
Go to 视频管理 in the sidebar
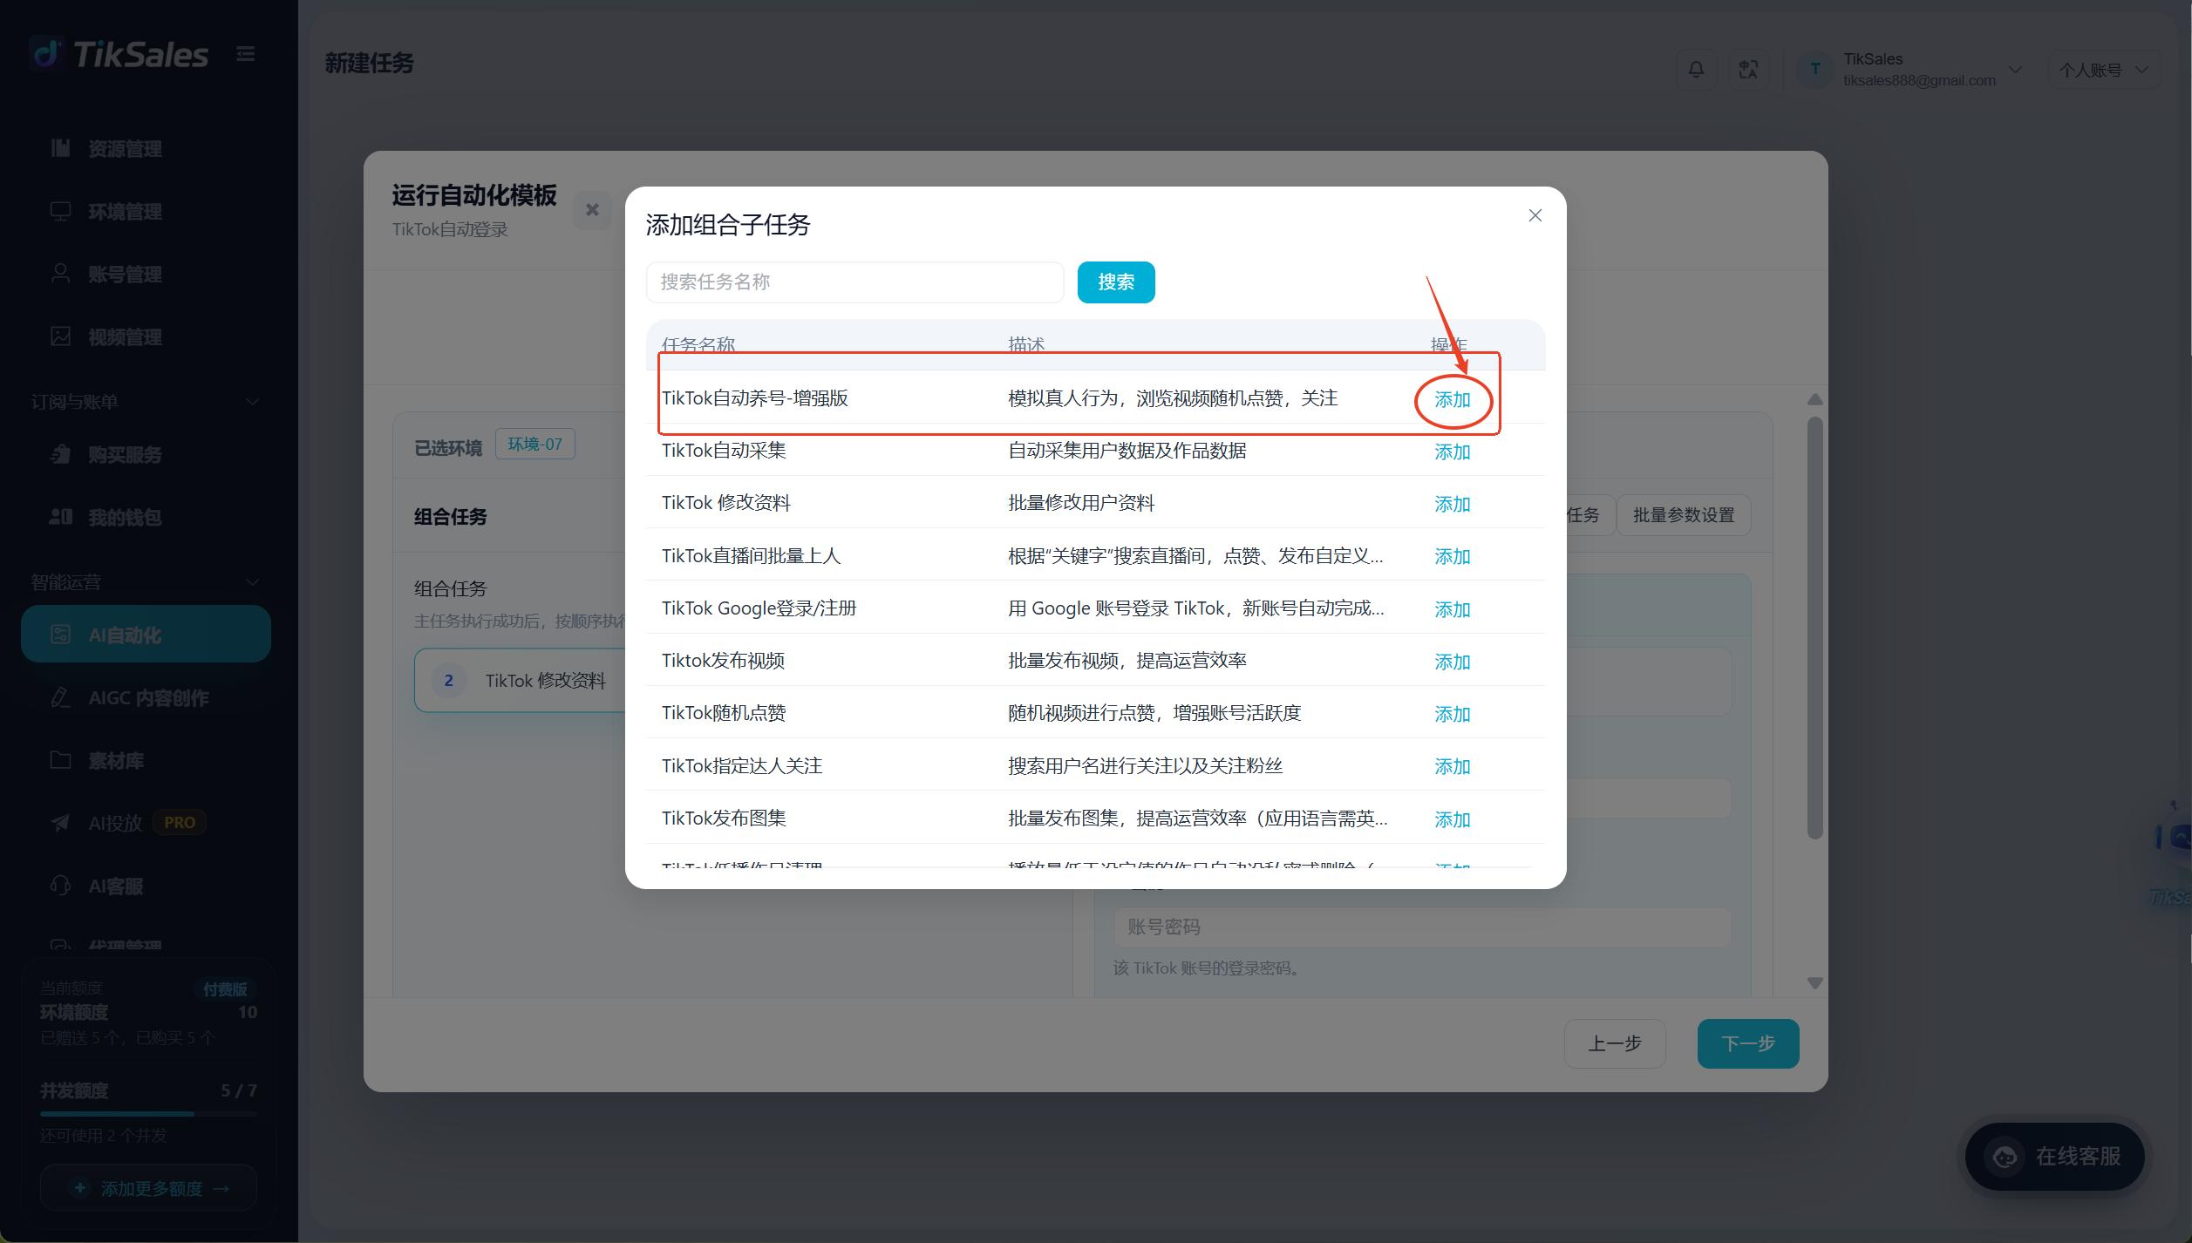point(125,337)
